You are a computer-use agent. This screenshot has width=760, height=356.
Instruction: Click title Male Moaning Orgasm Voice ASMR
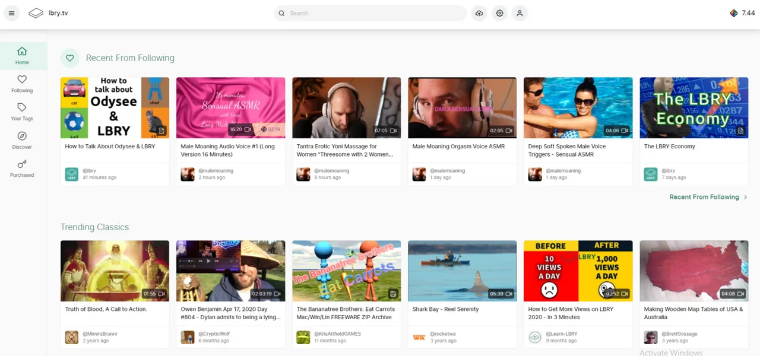(x=458, y=147)
